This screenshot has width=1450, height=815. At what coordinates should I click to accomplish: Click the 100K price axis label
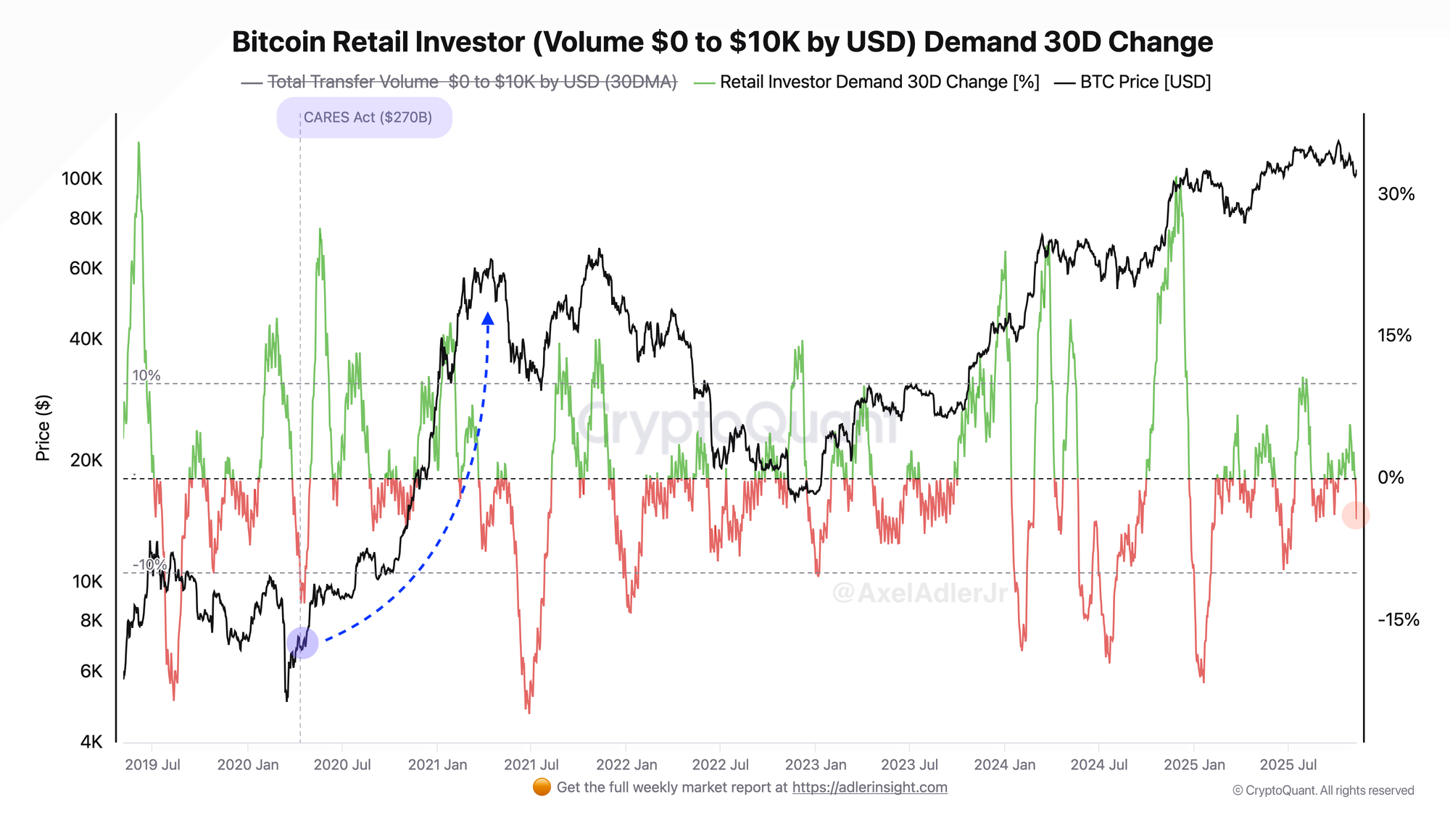(x=82, y=179)
